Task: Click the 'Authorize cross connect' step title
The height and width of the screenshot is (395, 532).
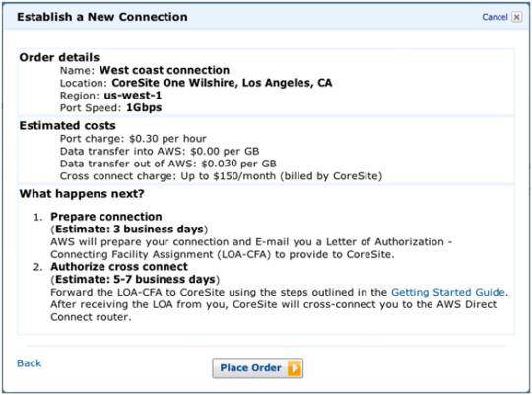Action: (x=119, y=267)
